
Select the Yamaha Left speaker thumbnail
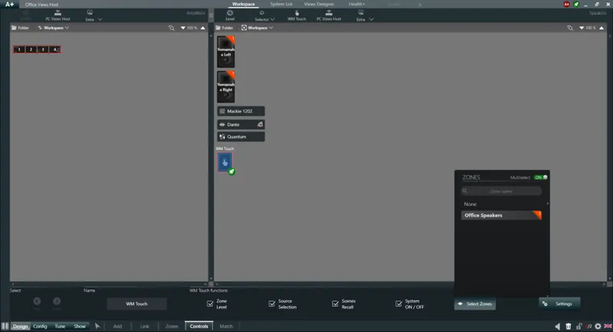coord(226,52)
